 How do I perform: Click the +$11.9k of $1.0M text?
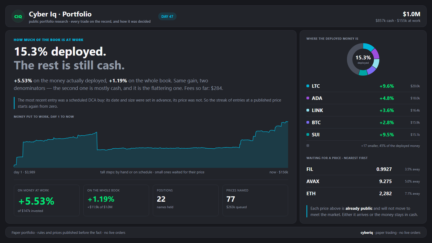point(100,207)
